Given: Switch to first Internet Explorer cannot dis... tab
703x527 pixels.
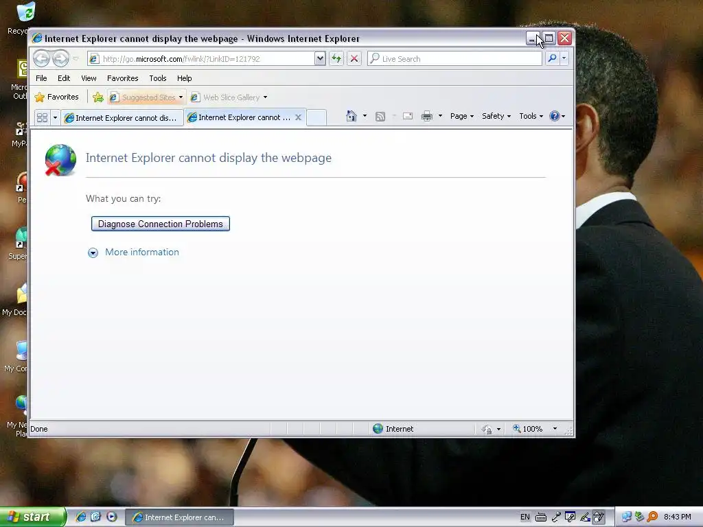Looking at the screenshot, I should pos(122,118).
